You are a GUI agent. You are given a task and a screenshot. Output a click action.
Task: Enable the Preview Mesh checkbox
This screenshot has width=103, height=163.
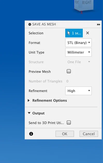(x=69, y=71)
